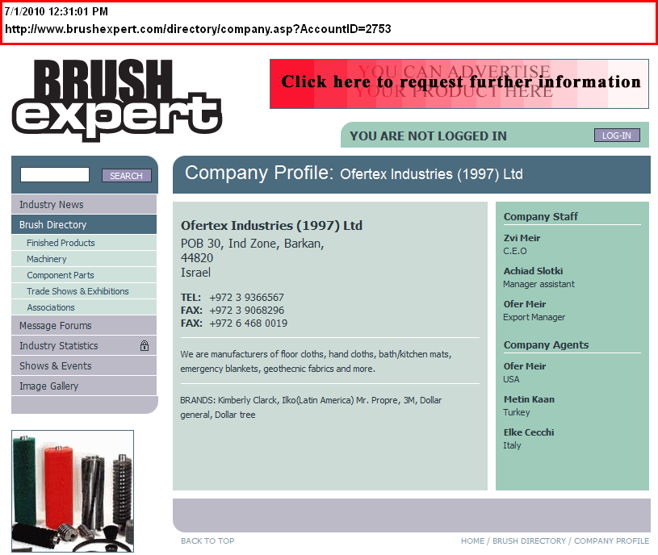
Task: Click the SEARCH button
Action: [126, 176]
